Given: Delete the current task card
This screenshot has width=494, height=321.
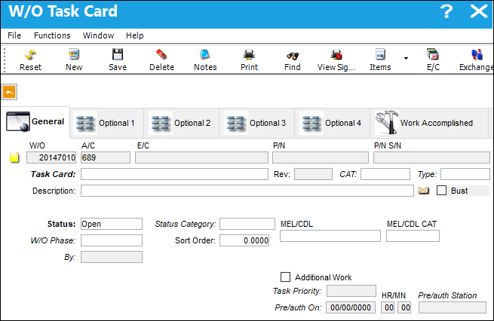Looking at the screenshot, I should pos(161,60).
